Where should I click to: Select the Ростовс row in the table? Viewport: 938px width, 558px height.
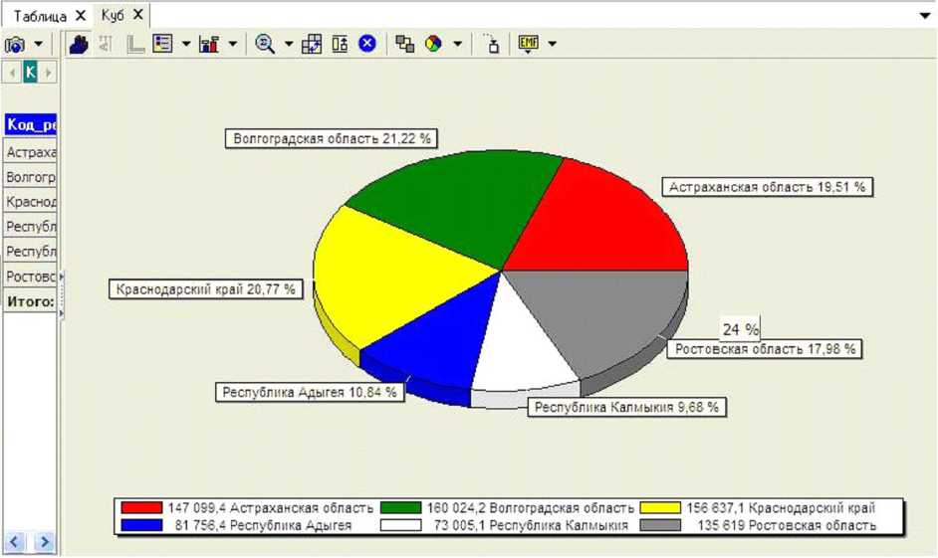(x=31, y=277)
